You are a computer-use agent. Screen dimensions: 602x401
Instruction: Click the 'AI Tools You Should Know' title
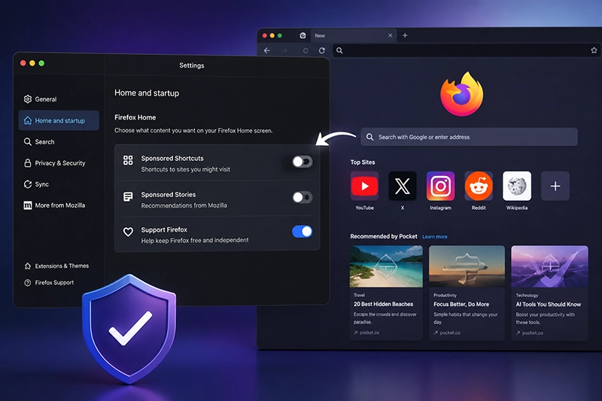[x=548, y=304]
